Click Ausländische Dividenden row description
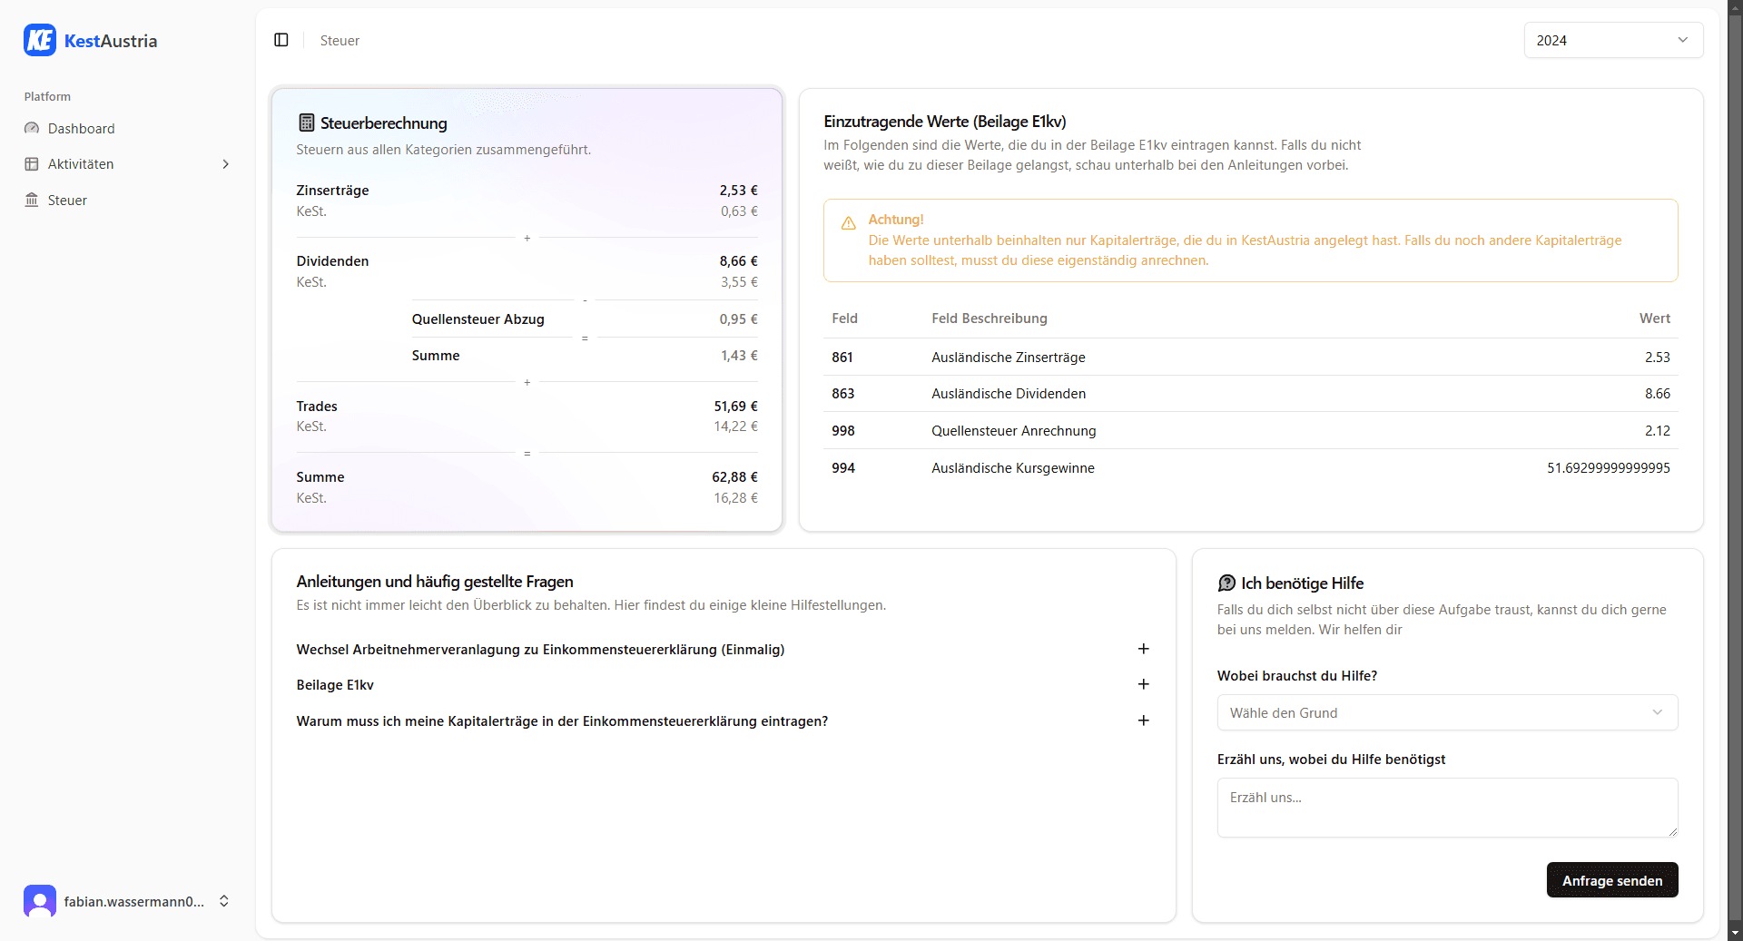The image size is (1743, 941). click(1009, 394)
